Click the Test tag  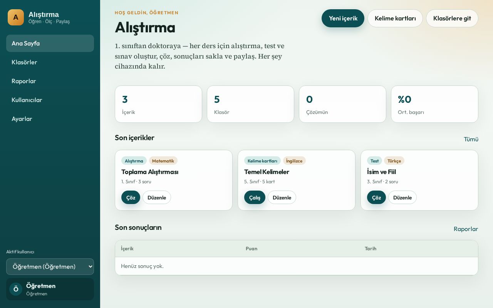pos(374,161)
